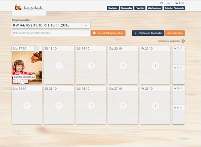Open the 'So höre ich mich an' thumbnail
This screenshot has width=201, height=147.
(x=27, y=67)
